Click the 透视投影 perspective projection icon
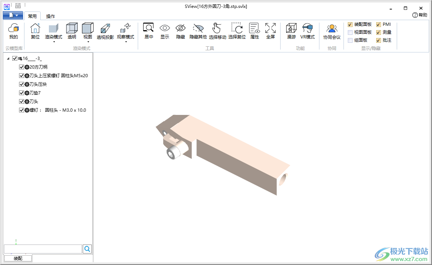Viewport: 432px width, 265px height. point(105,29)
